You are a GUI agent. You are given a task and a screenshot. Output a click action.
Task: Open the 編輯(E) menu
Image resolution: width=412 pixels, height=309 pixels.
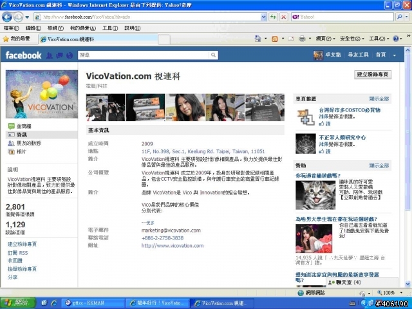33,28
